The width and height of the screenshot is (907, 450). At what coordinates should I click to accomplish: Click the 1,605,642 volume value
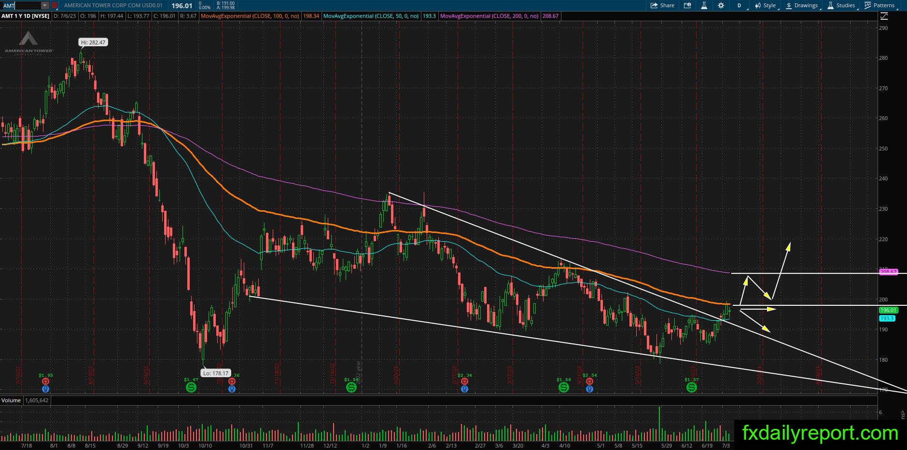pos(36,400)
